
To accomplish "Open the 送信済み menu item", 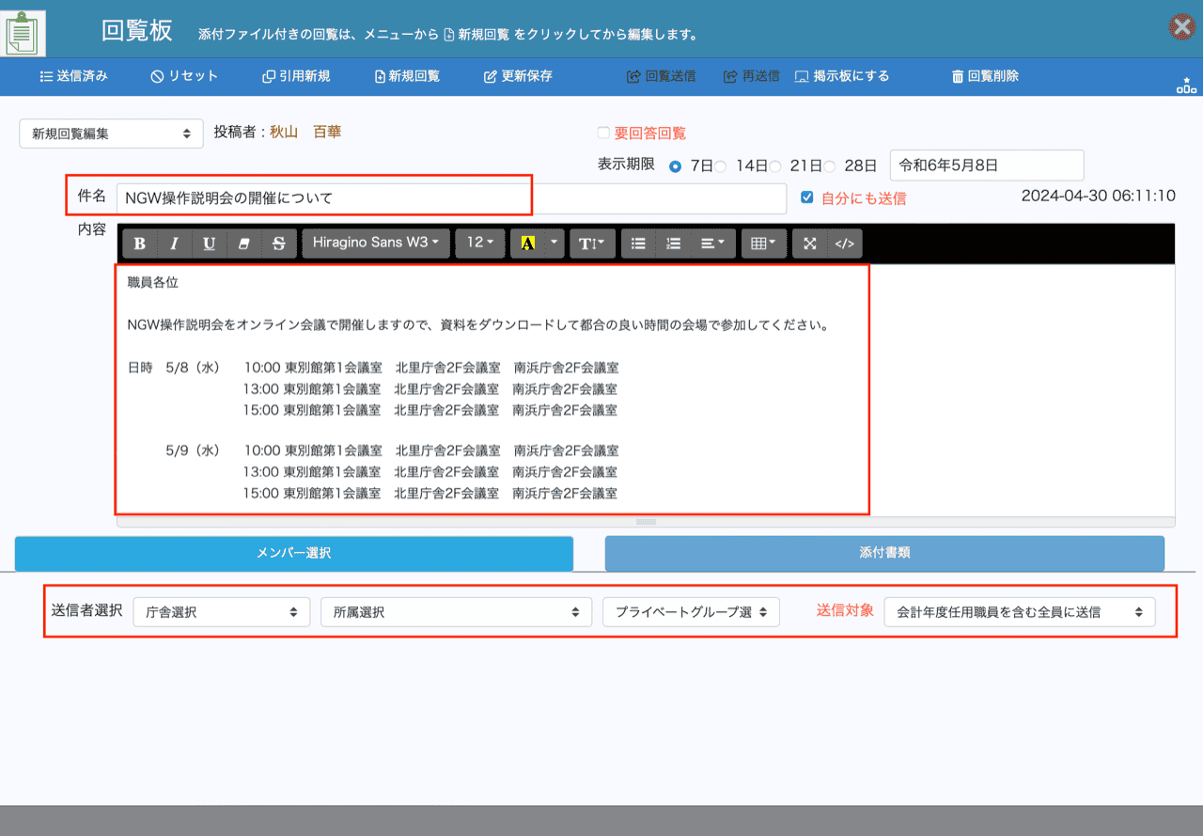I will [x=74, y=76].
